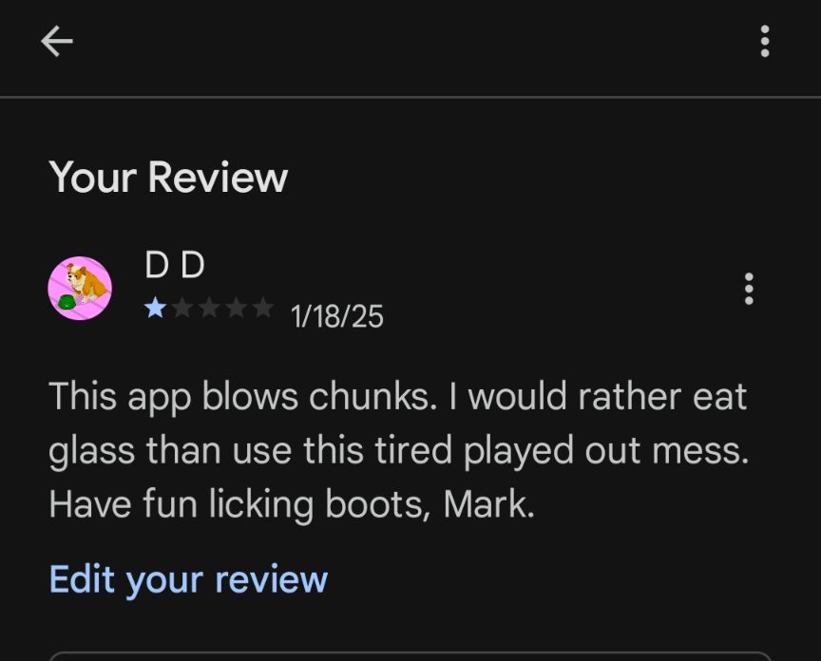The image size is (821, 661).
Task: Tap the Your Review heading
Action: [x=168, y=178]
